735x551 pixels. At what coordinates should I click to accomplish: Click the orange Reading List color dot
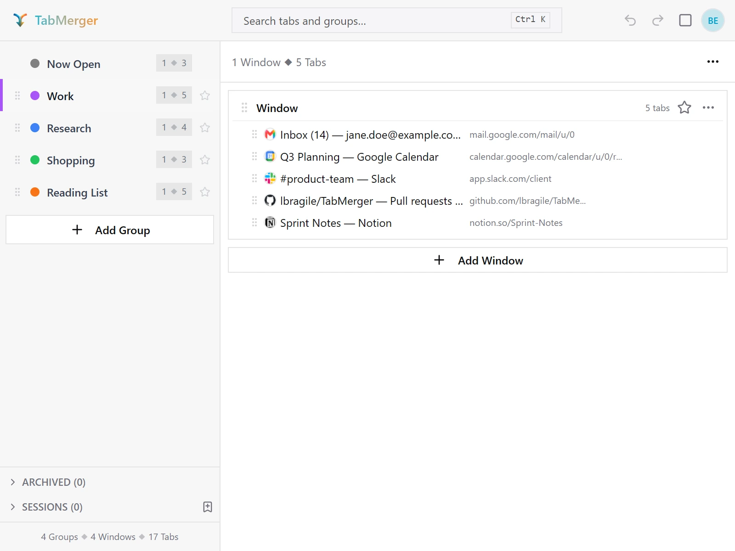(x=35, y=192)
